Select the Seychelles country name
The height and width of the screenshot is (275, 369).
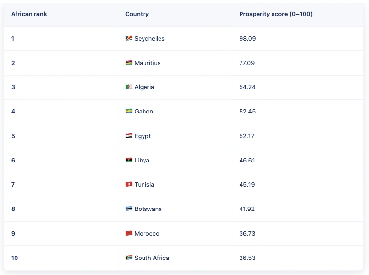149,39
